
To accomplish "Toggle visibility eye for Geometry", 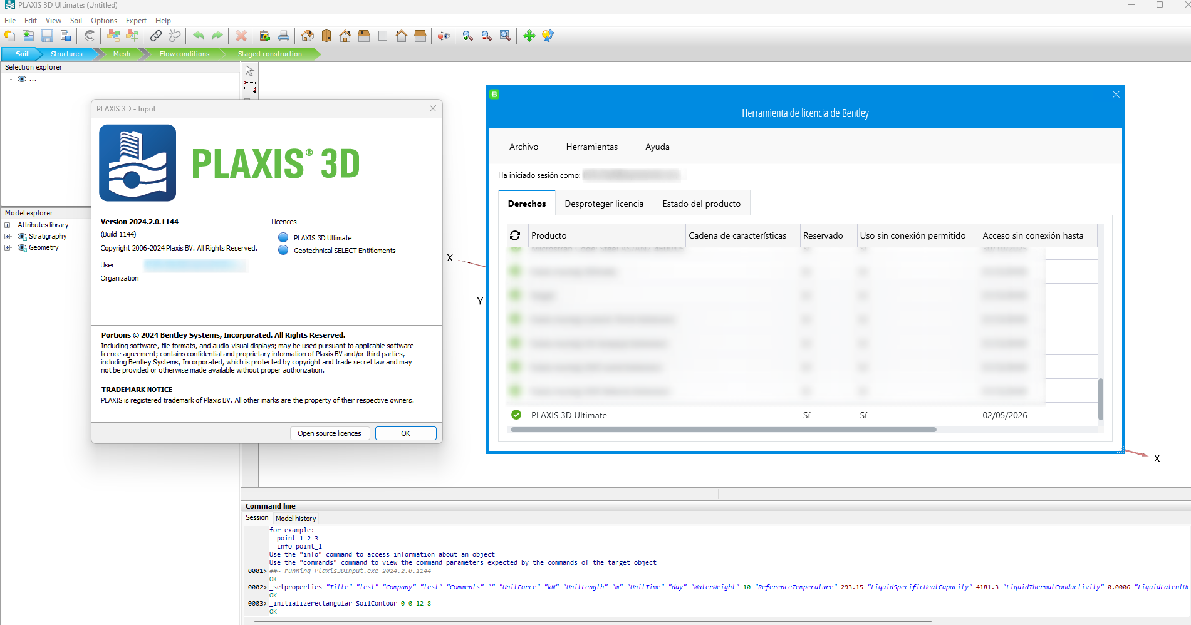I will pos(22,247).
